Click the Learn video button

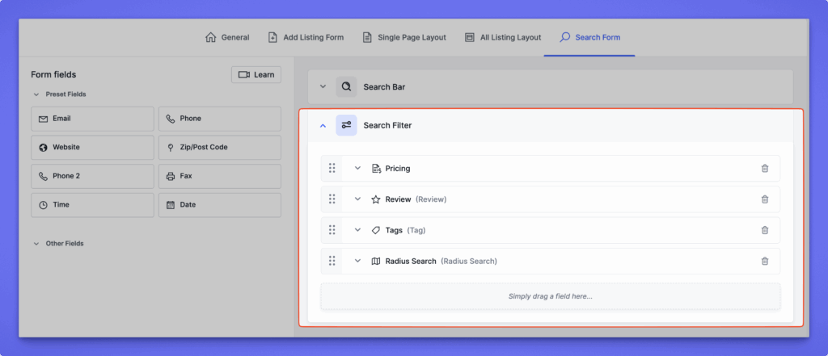point(256,74)
